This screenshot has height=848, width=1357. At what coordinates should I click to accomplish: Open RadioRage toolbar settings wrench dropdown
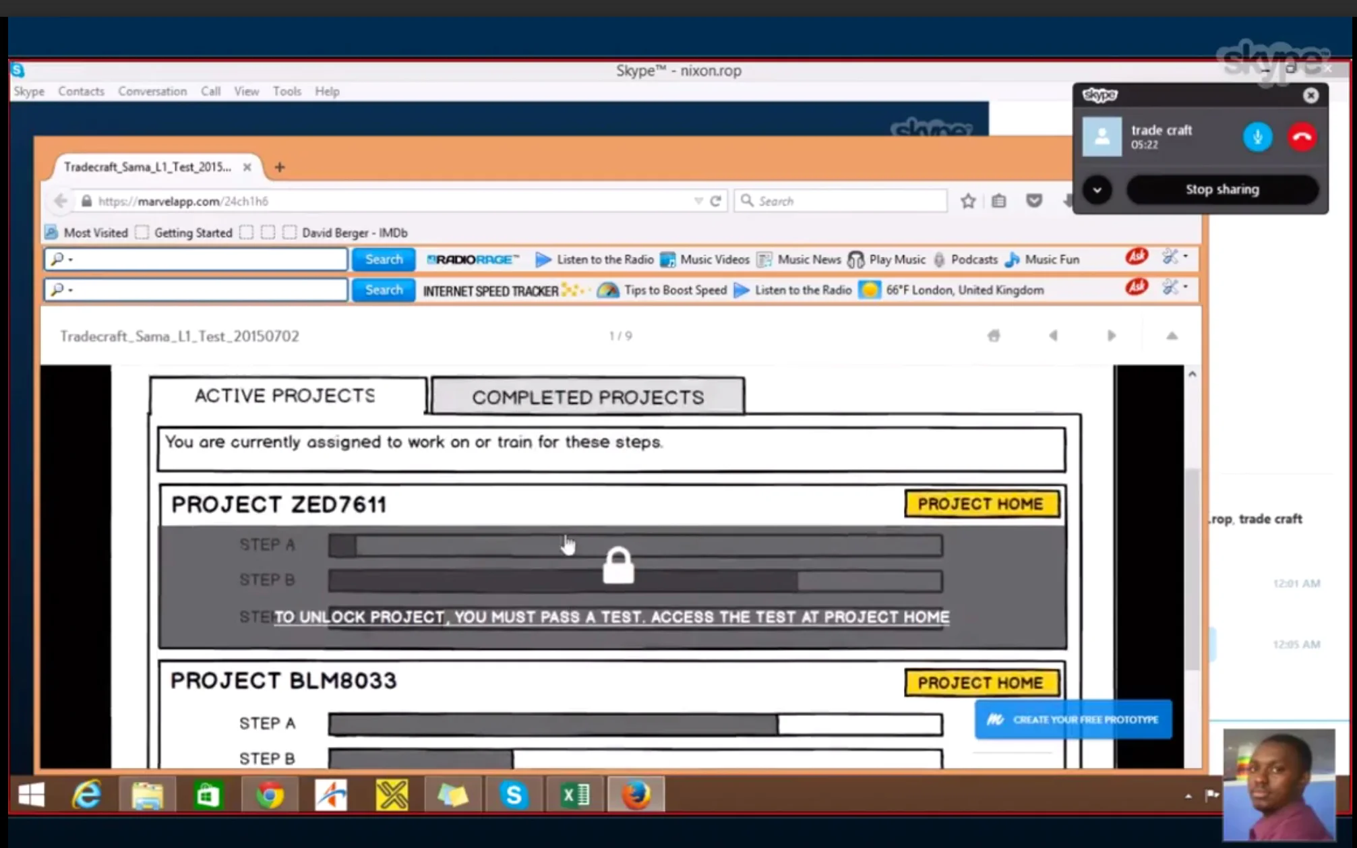(x=1174, y=256)
